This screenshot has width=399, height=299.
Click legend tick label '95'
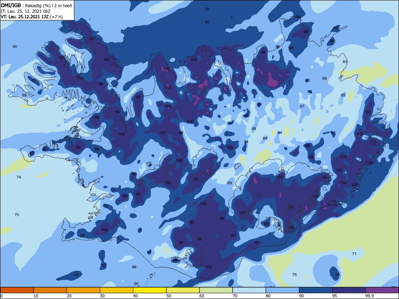(334, 296)
